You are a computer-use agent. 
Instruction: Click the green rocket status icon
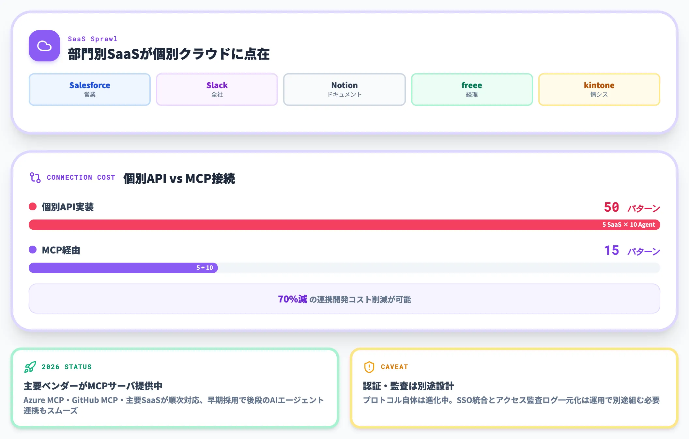click(x=30, y=367)
